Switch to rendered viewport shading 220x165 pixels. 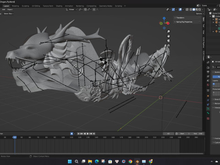[x=199, y=10]
